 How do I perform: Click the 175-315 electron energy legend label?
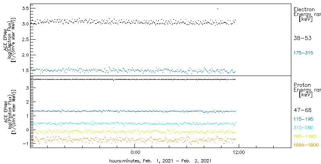(303, 53)
